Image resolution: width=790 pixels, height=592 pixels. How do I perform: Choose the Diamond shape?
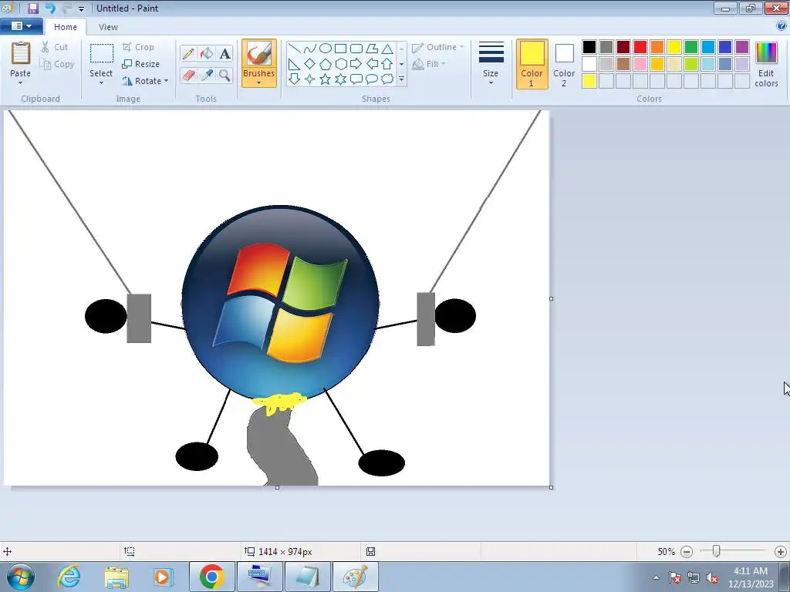click(x=310, y=64)
